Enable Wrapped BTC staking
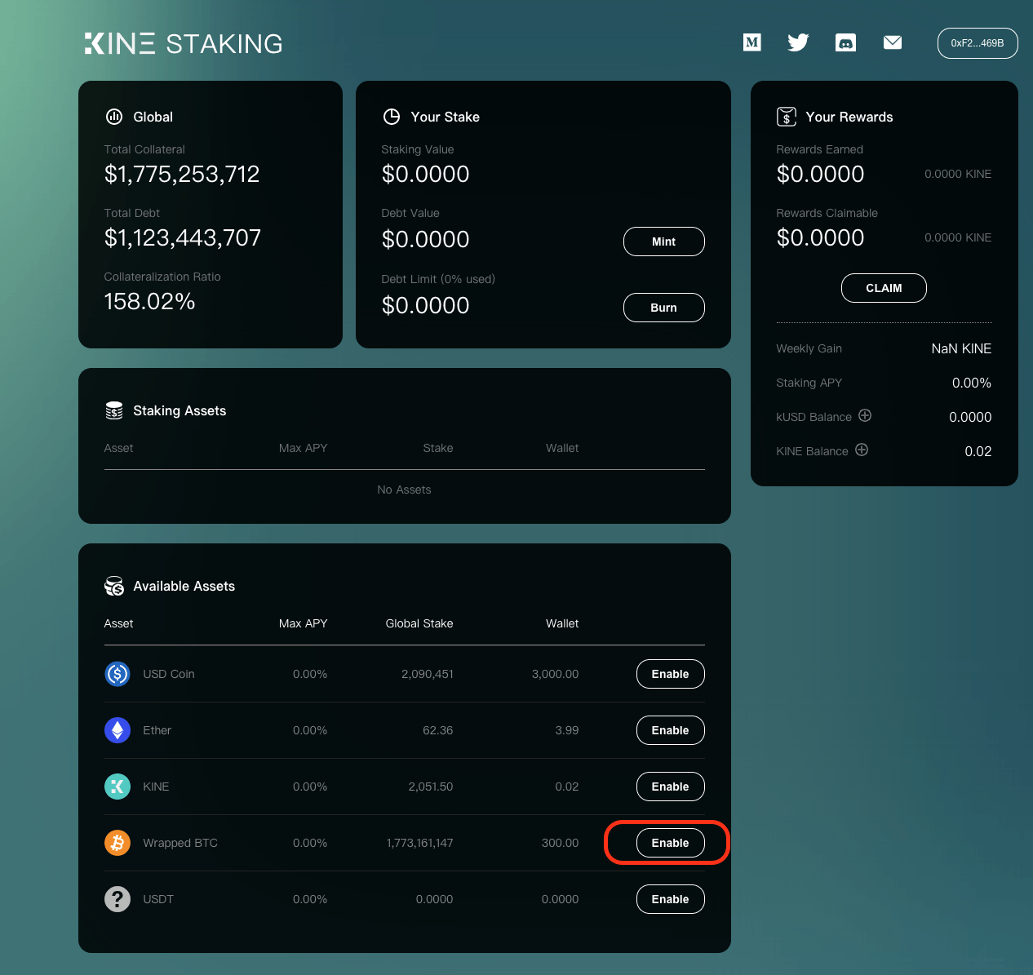The image size is (1033, 975). pos(671,843)
